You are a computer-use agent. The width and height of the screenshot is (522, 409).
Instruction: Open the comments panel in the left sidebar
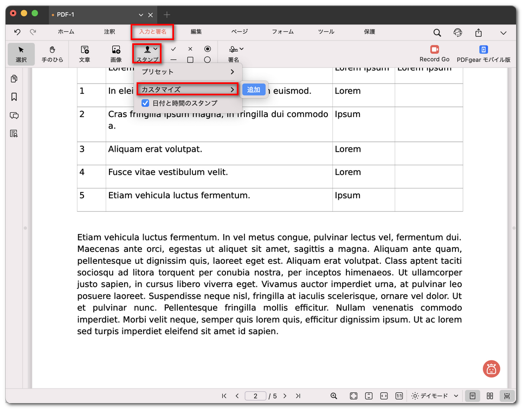[14, 115]
